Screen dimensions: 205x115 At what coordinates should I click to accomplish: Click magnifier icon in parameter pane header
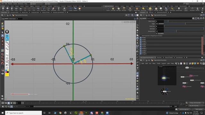coord(198,19)
